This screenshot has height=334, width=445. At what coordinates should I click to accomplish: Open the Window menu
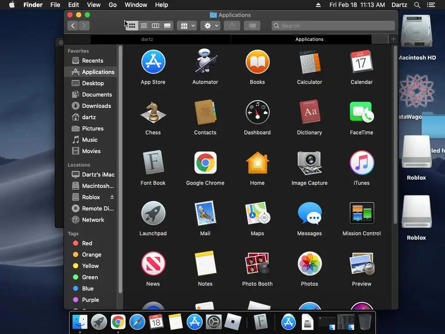(x=136, y=5)
